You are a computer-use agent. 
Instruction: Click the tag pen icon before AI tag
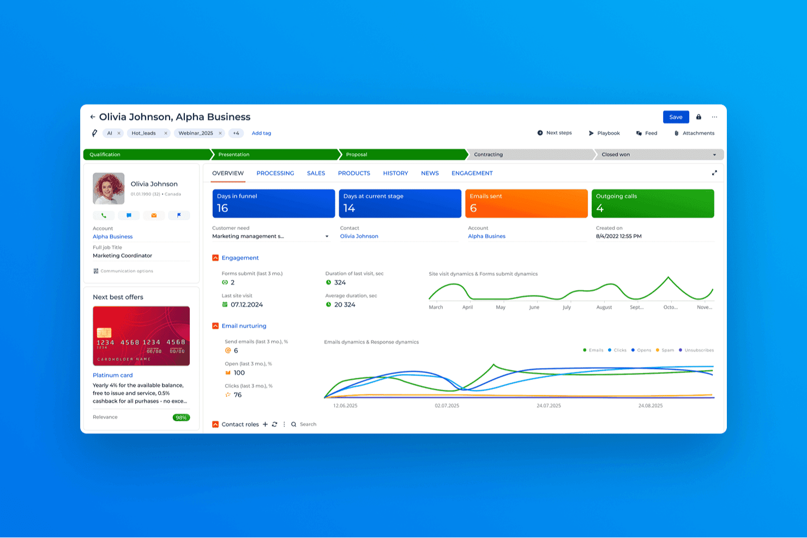click(x=94, y=133)
